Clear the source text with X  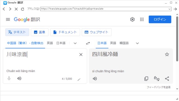(x=81, y=55)
